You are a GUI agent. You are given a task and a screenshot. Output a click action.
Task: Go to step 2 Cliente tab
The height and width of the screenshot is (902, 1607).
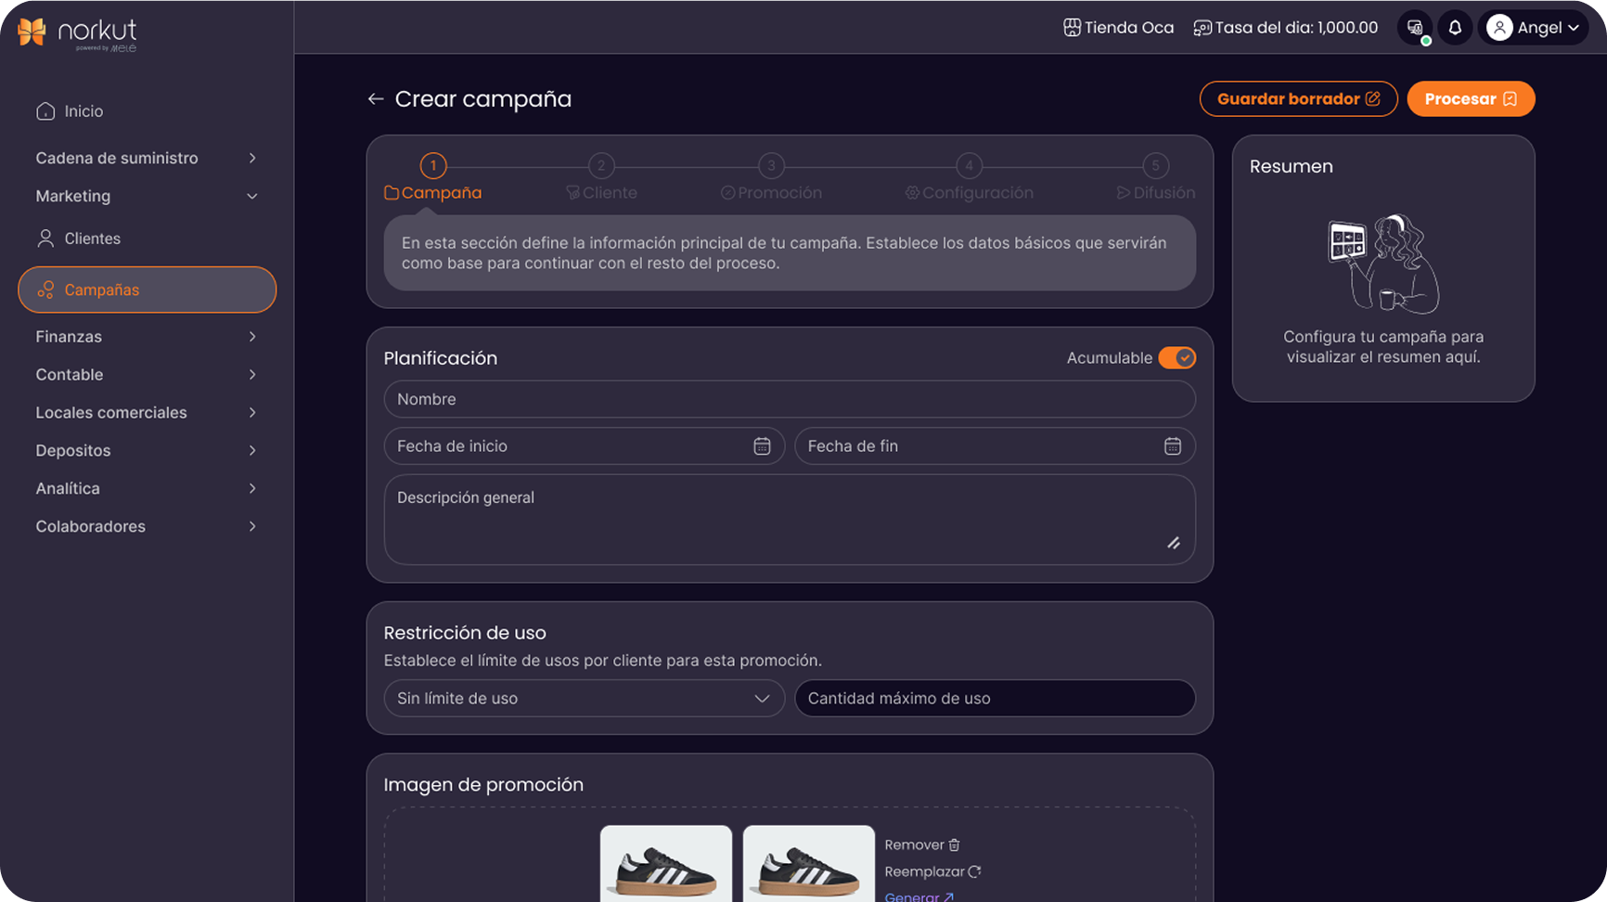coord(601,179)
